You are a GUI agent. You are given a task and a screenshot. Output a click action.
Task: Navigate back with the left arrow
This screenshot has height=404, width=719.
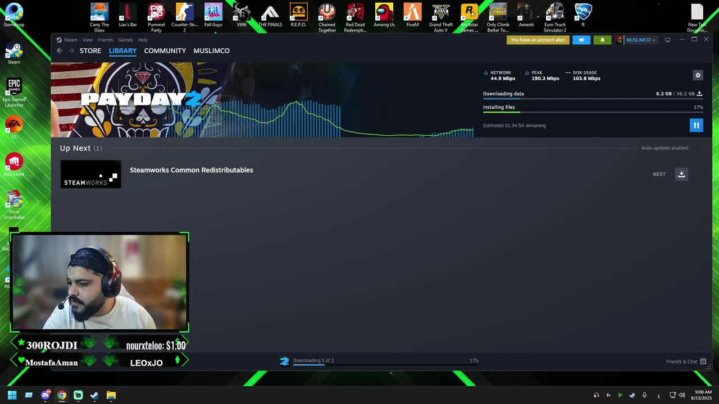click(x=60, y=50)
